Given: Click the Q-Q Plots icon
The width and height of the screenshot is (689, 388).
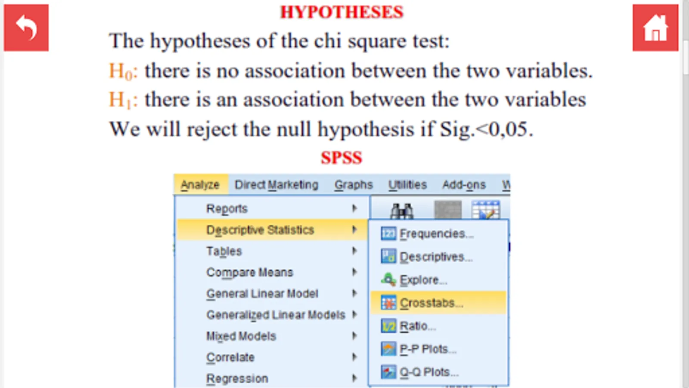Looking at the screenshot, I should [x=388, y=372].
